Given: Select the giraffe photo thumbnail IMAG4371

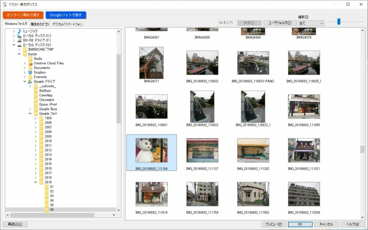Looking at the screenshot, I should pos(151,63).
